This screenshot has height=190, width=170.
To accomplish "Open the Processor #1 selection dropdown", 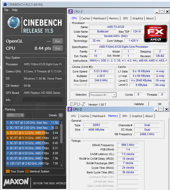I will (103, 95).
